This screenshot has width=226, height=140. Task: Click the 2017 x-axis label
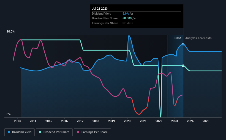(x=80, y=121)
